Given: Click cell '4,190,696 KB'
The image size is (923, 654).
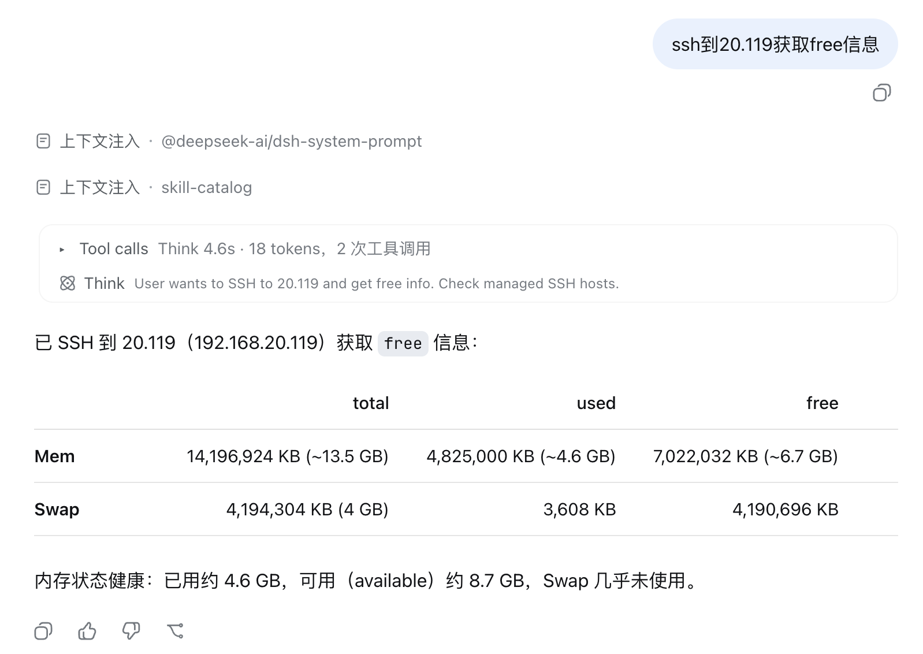Looking at the screenshot, I should point(786,509).
